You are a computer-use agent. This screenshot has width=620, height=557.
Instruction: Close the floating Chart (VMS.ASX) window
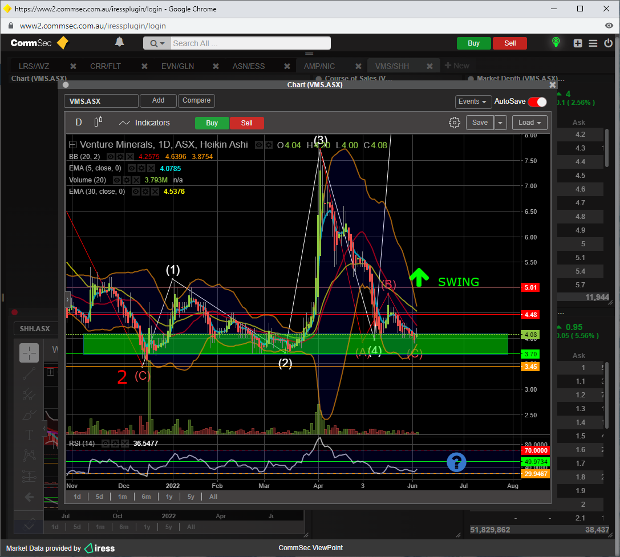[x=552, y=84]
